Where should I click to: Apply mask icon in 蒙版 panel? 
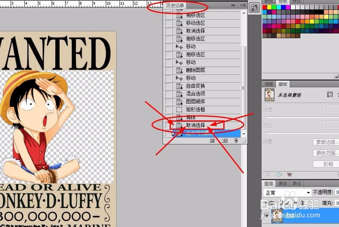pyautogui.click(x=279, y=174)
